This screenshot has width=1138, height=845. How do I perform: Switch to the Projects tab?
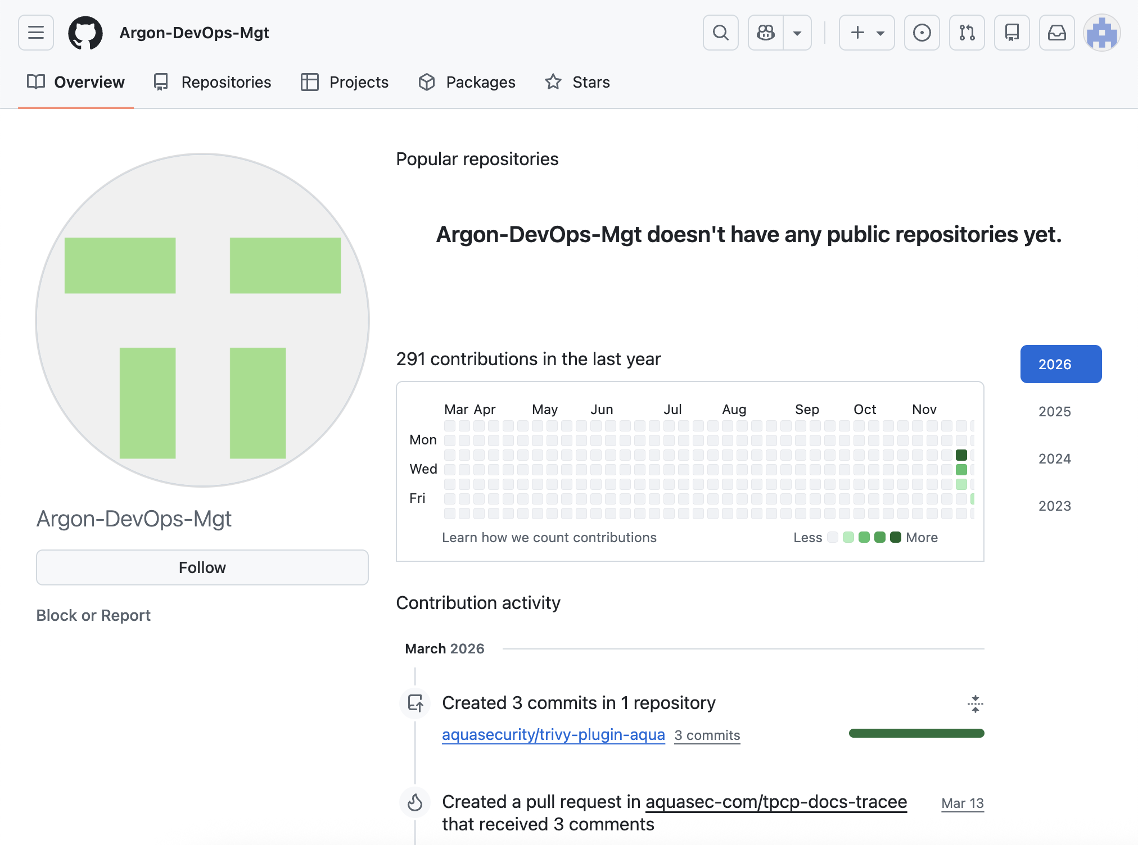[345, 82]
